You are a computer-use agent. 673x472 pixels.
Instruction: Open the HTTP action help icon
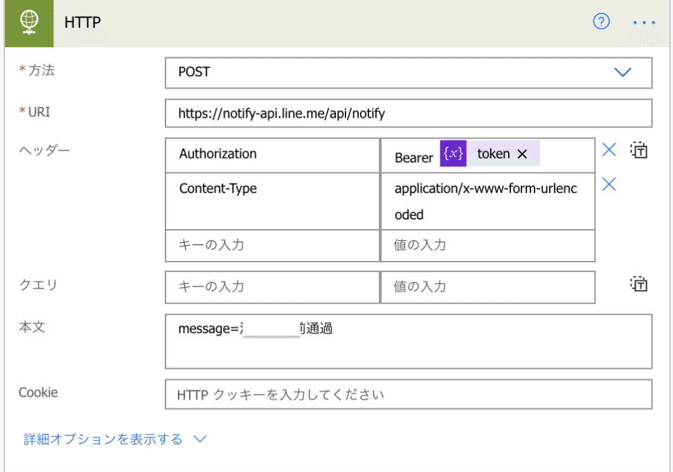coord(602,22)
